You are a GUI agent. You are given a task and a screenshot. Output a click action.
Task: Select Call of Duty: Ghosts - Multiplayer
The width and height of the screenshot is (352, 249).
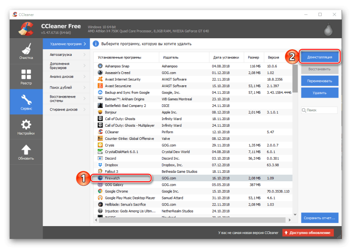point(193,125)
